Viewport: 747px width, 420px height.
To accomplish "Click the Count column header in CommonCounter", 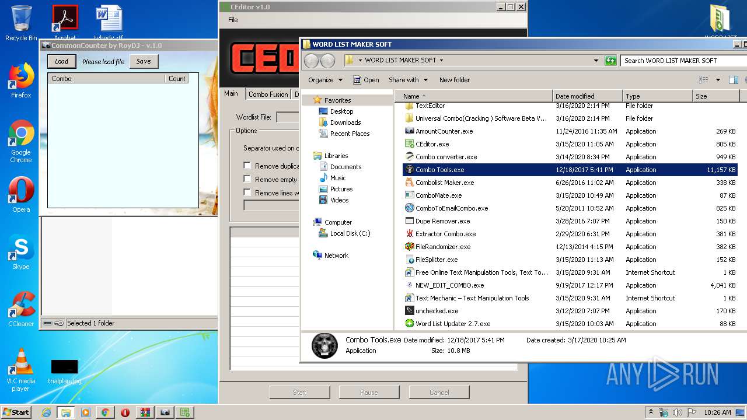I will click(177, 78).
